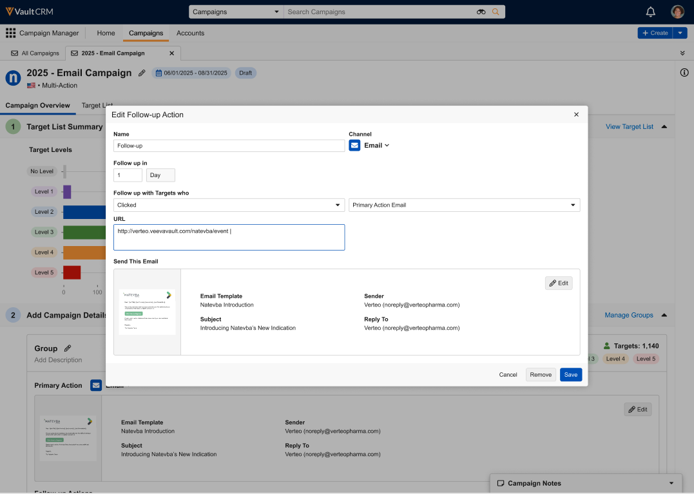
Task: Switch to the Accounts menu tab
Action: point(190,33)
